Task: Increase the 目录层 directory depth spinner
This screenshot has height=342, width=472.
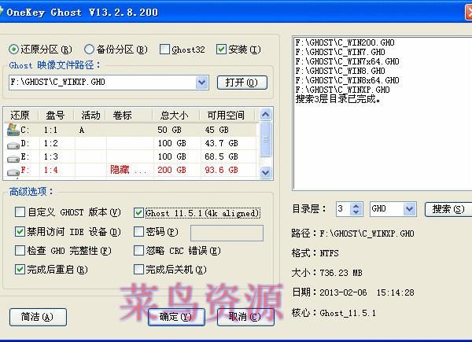Action: (356, 206)
